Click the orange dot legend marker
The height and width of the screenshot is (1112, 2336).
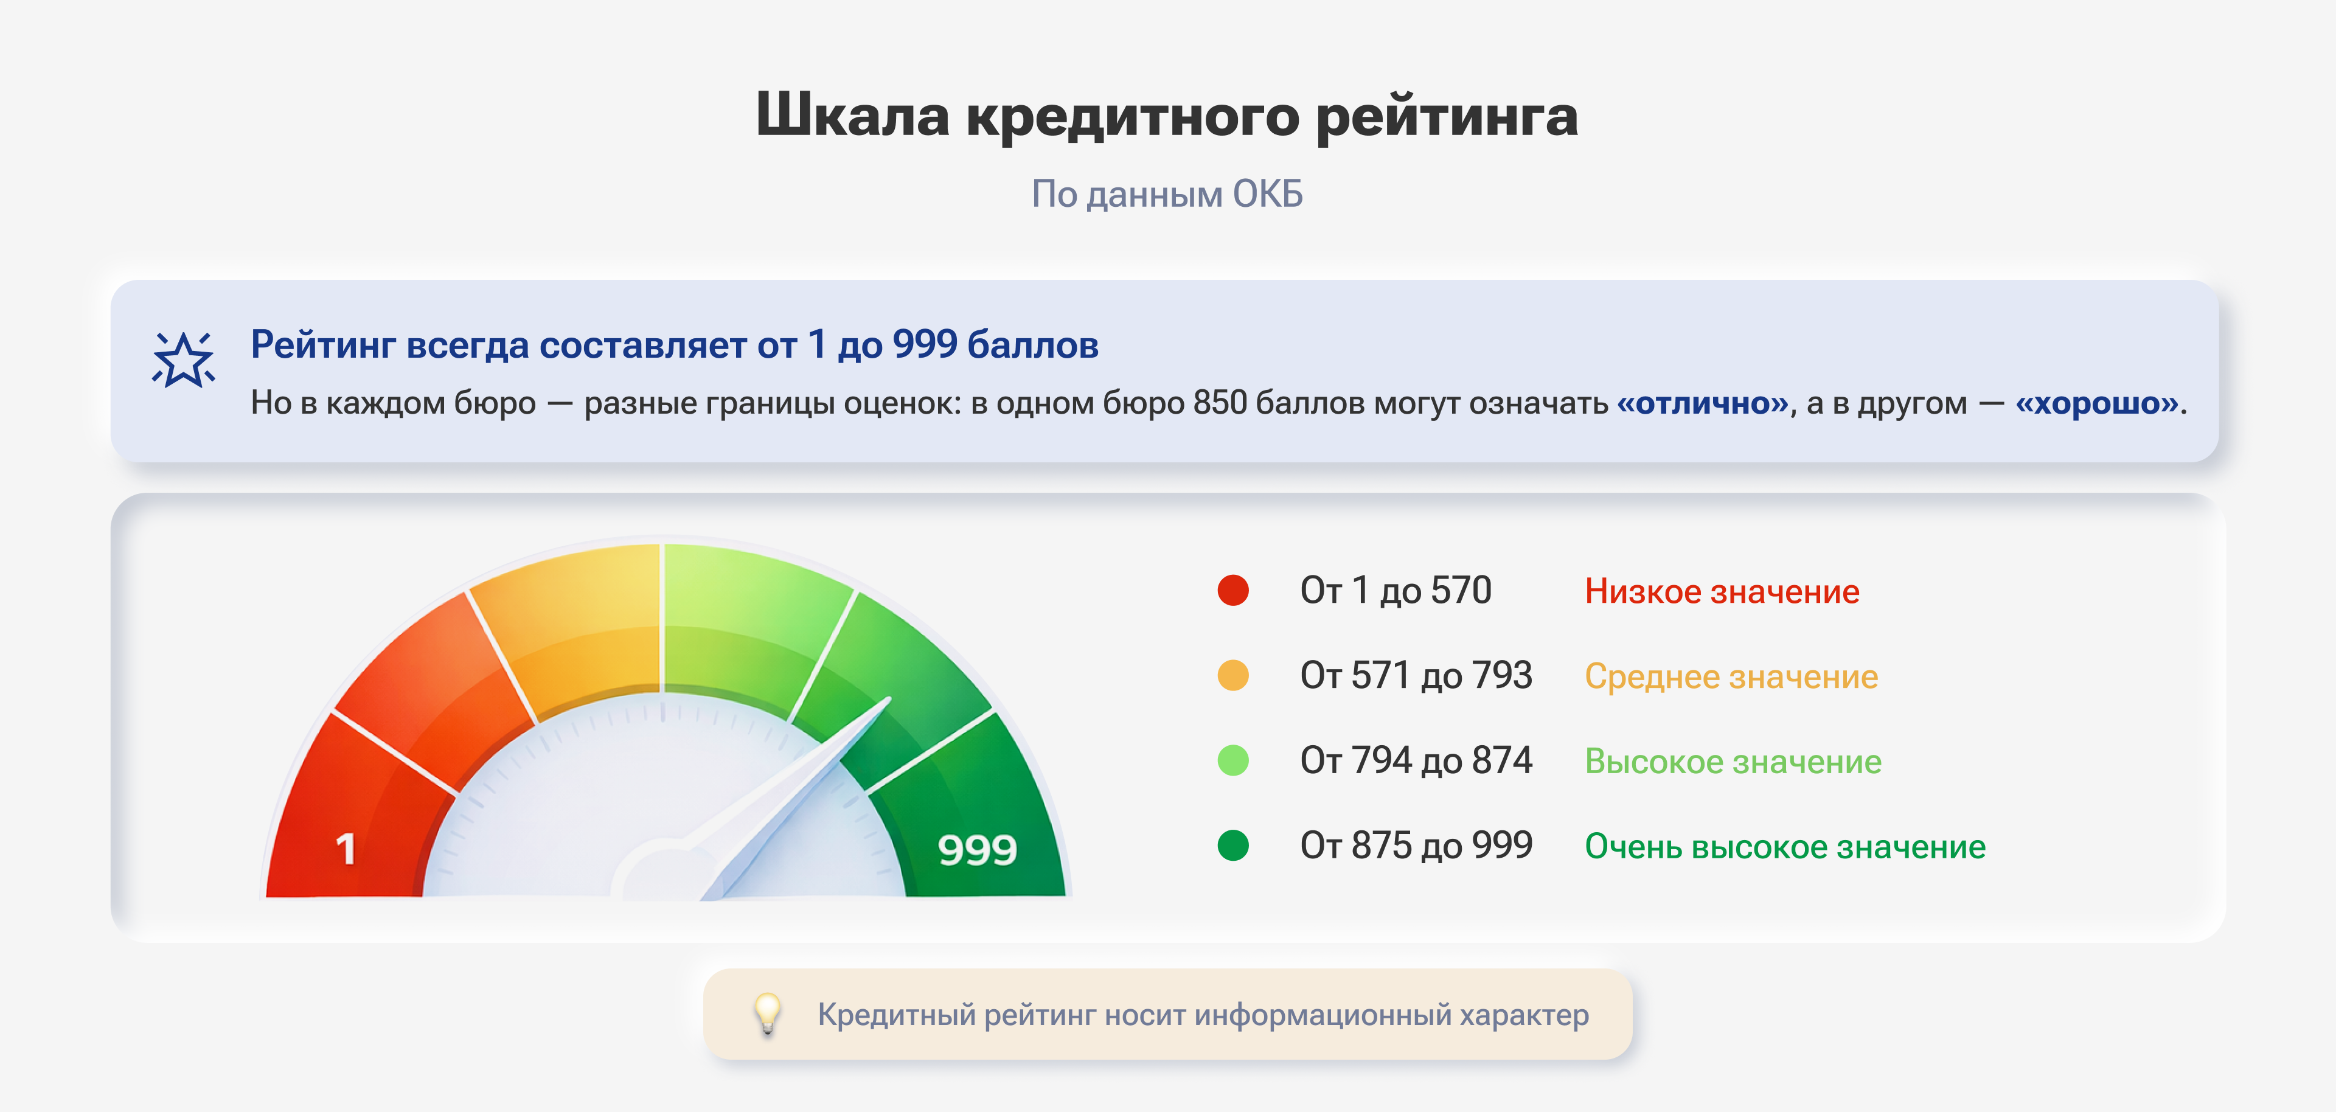(x=1232, y=676)
